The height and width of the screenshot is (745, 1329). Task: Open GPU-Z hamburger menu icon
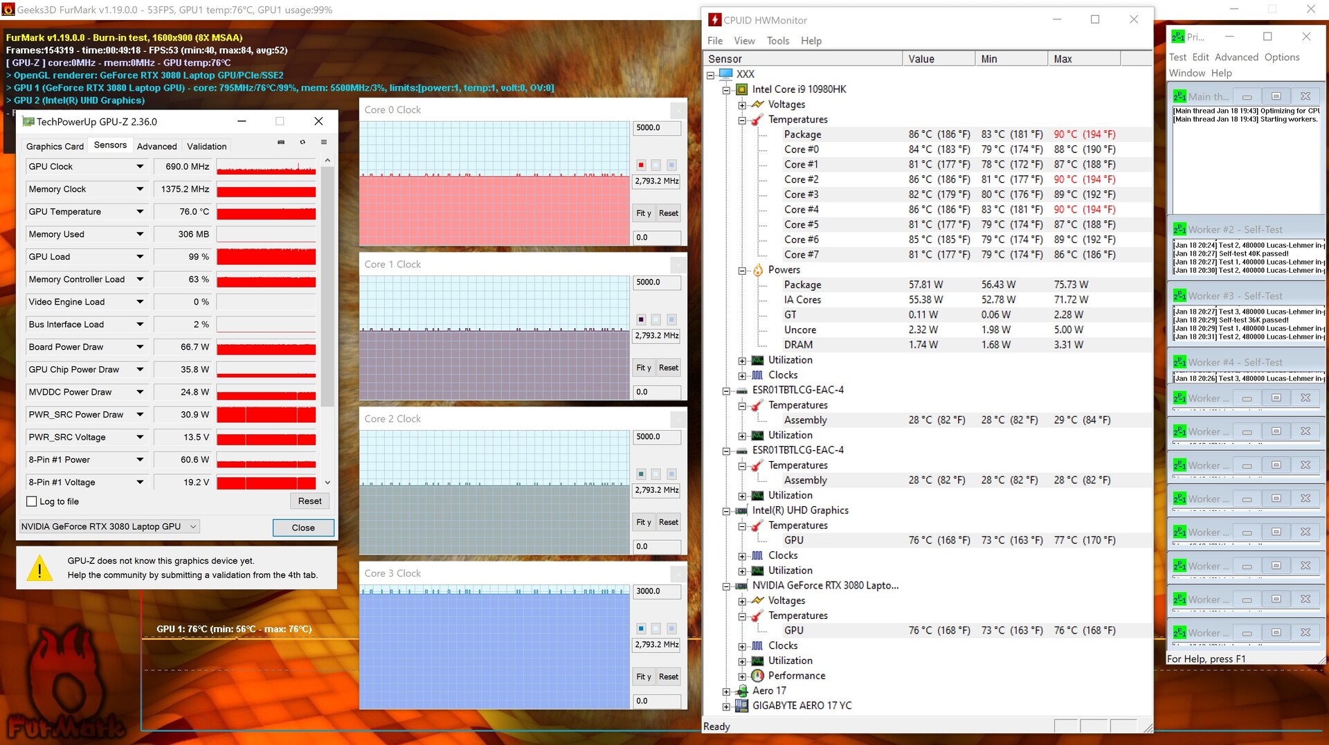click(x=323, y=143)
